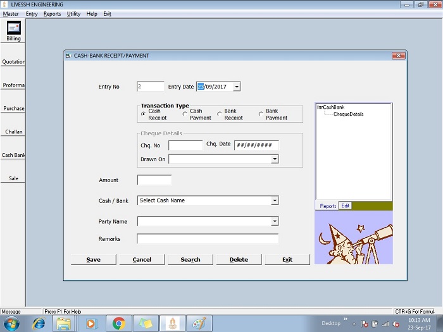The image size is (443, 332).
Task: Click the Action Center flag tray icon
Action: (x=365, y=324)
